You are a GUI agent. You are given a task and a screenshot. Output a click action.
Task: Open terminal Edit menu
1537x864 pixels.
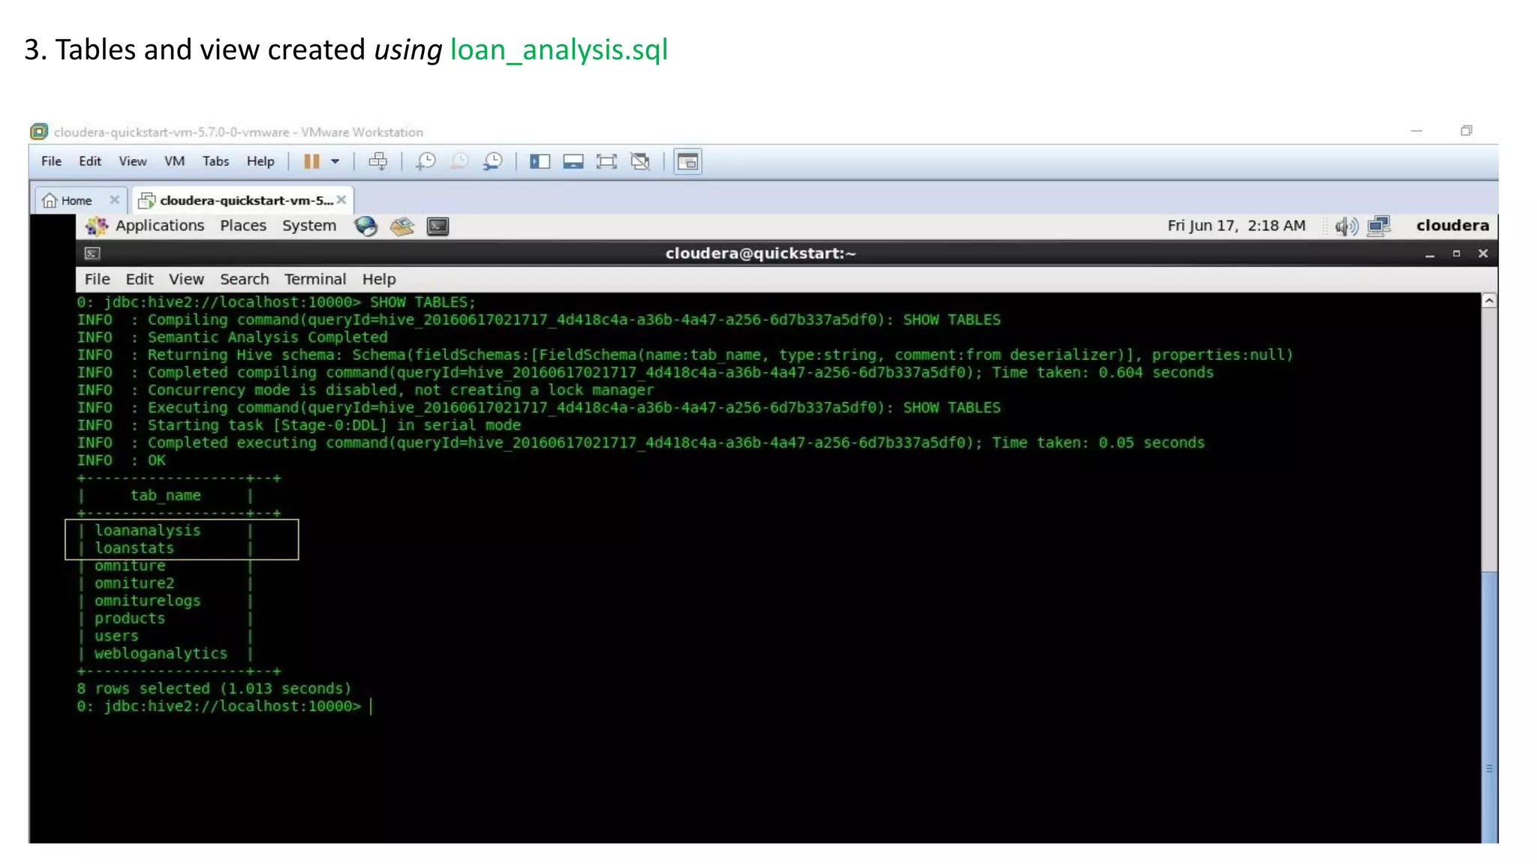click(x=140, y=279)
